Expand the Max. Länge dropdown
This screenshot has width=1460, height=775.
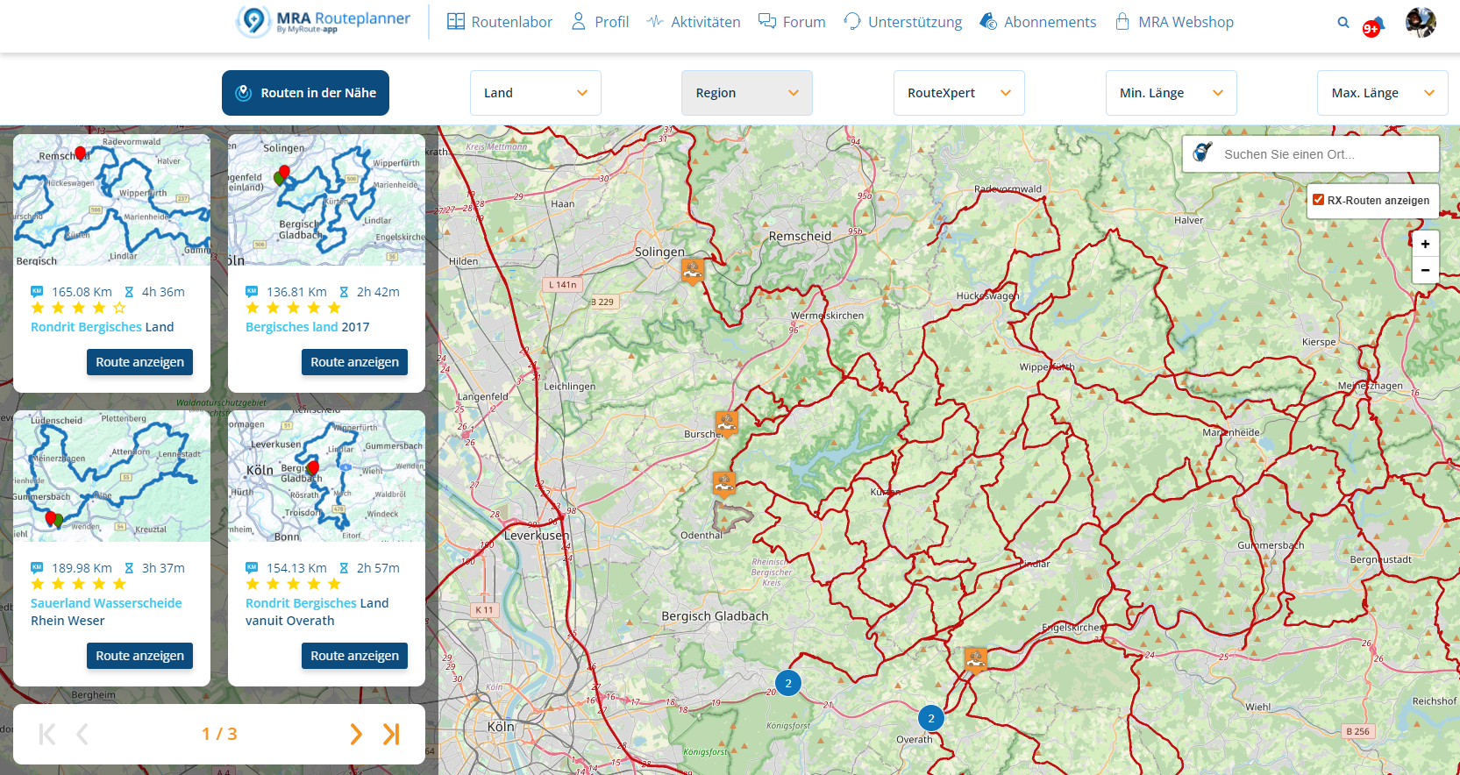tap(1382, 93)
